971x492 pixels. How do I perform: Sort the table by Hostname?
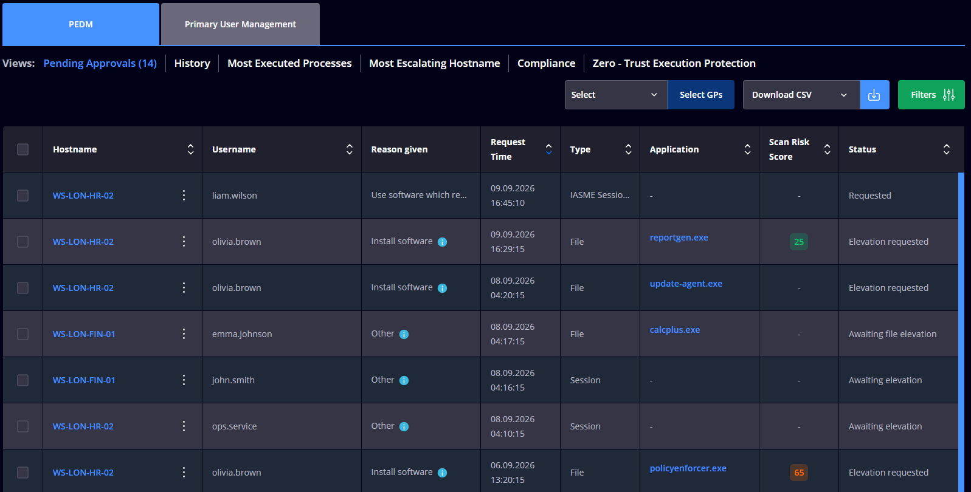190,149
